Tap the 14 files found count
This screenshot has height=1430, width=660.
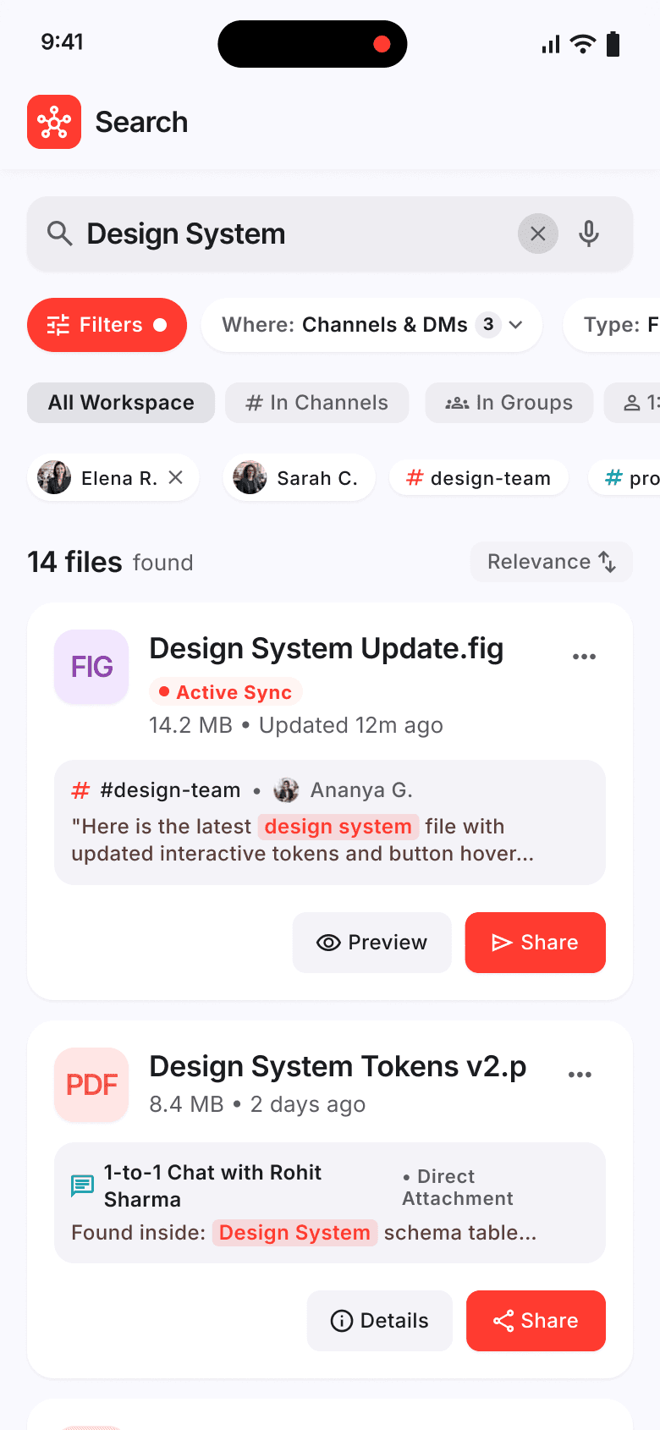(x=110, y=562)
